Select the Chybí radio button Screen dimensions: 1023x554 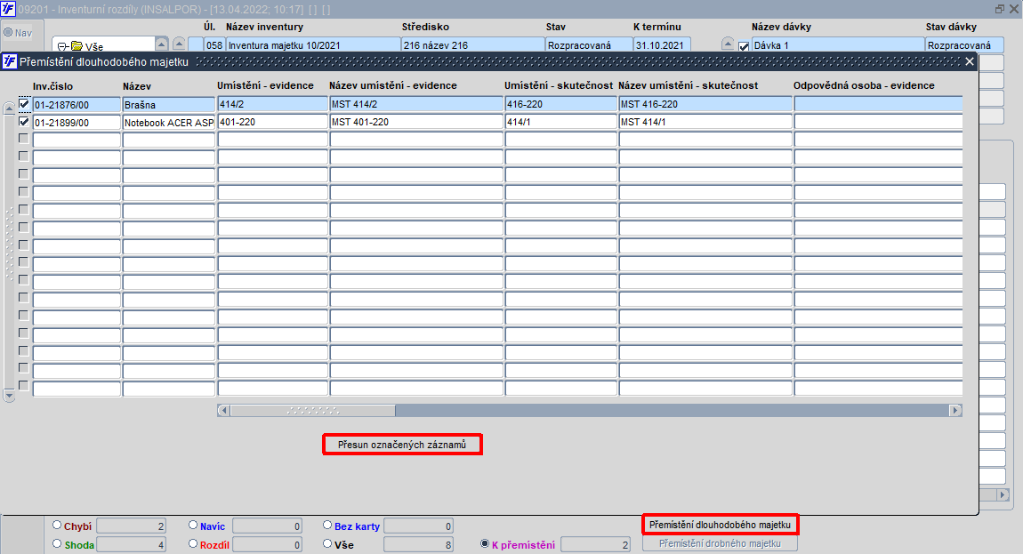pos(57,526)
